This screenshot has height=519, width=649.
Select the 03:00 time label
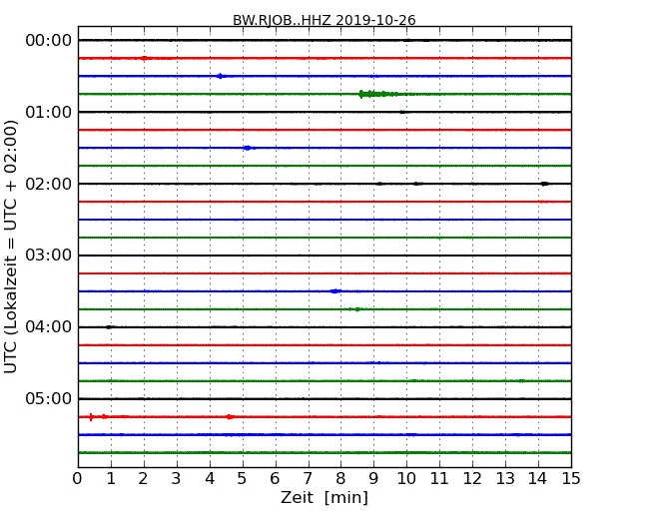pyautogui.click(x=49, y=256)
